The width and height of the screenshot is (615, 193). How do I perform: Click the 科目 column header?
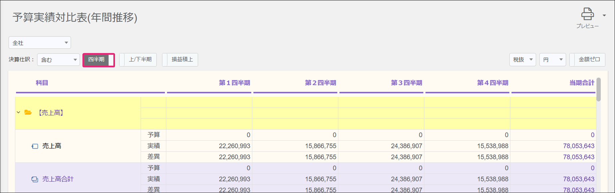coord(42,83)
